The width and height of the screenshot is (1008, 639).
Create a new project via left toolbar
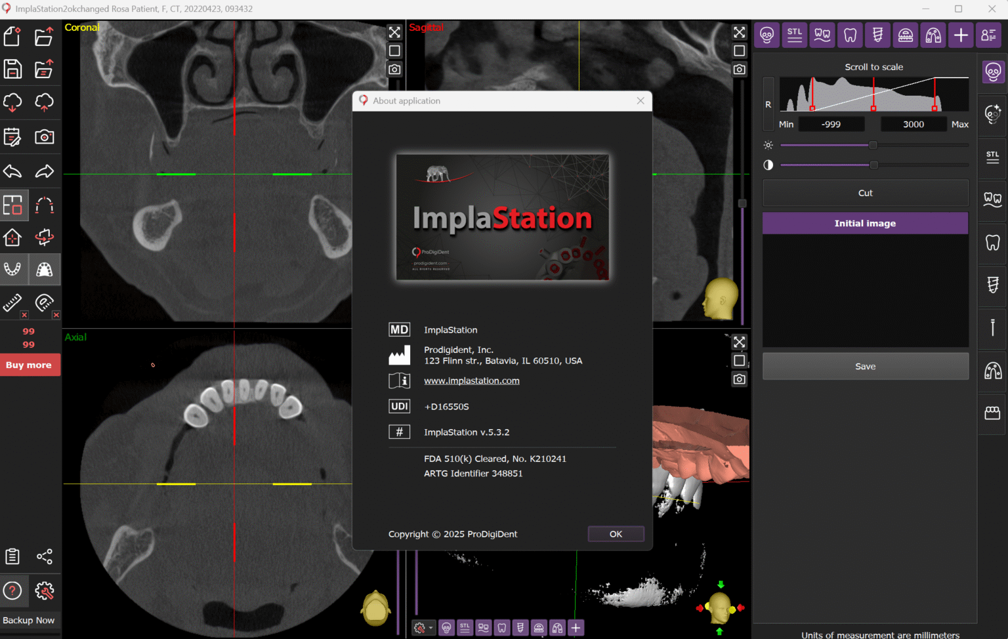12,37
